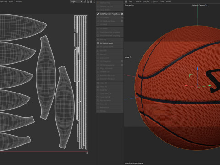
Task: Open options gear for UV Unwrap
Action: 122,17
